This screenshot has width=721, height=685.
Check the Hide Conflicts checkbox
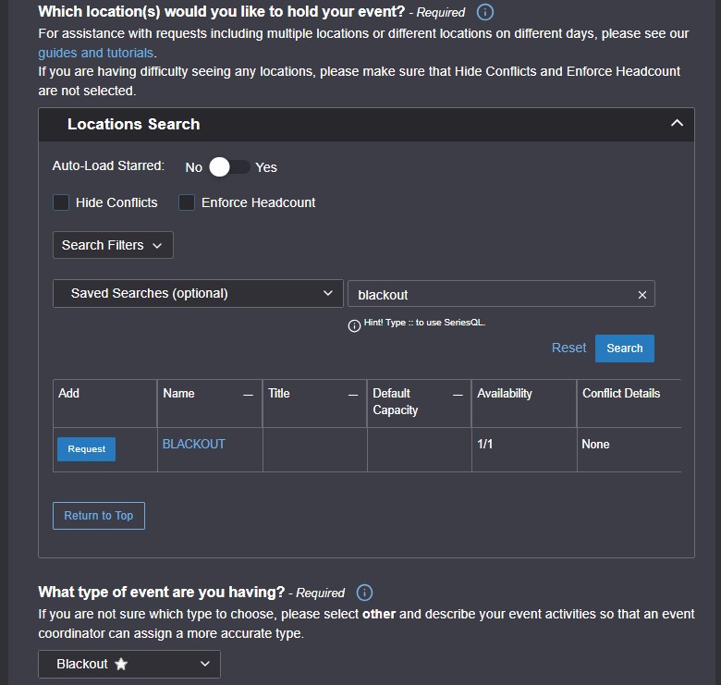[x=61, y=202]
